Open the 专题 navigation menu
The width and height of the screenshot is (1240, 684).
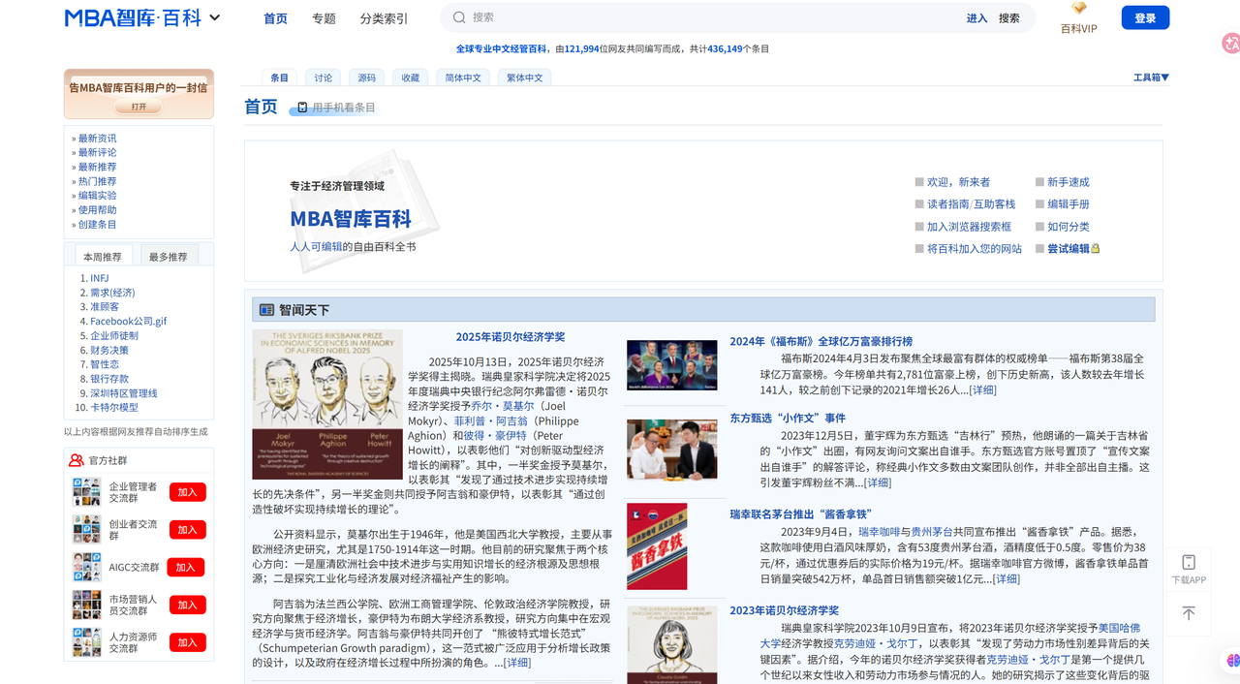[x=324, y=18]
